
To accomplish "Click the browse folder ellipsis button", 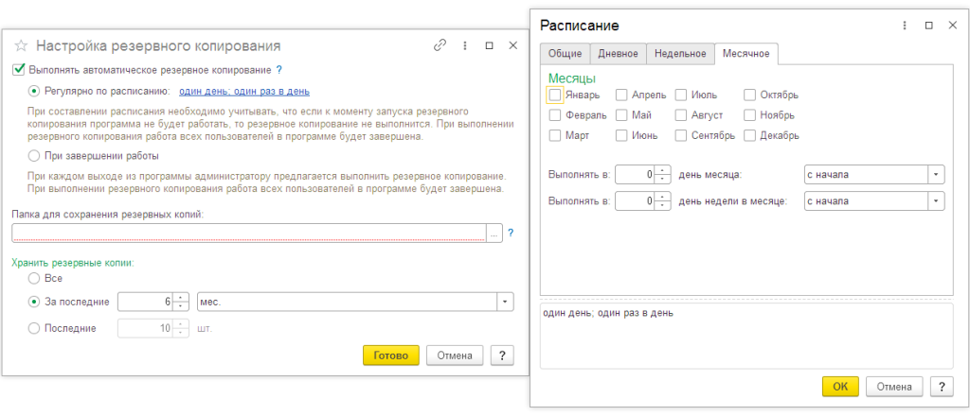I will [494, 233].
